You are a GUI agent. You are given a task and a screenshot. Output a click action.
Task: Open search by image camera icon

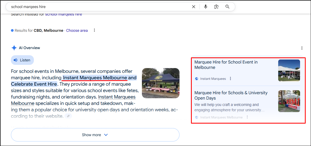(216, 7)
